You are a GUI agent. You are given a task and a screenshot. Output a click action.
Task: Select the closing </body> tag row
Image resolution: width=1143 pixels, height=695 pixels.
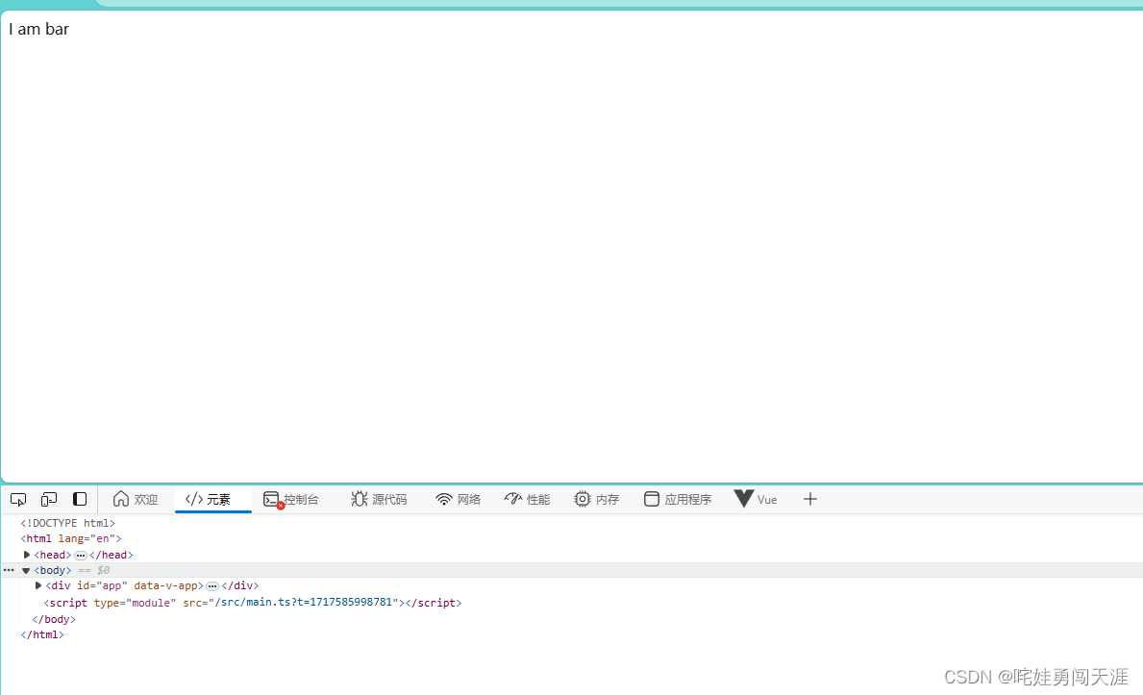[x=54, y=619]
